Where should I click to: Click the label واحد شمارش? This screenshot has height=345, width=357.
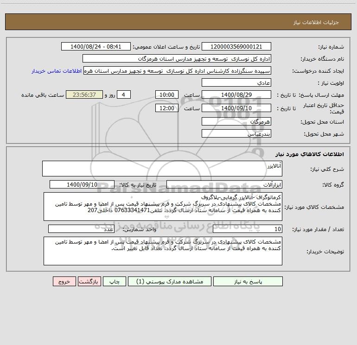click(x=140, y=229)
